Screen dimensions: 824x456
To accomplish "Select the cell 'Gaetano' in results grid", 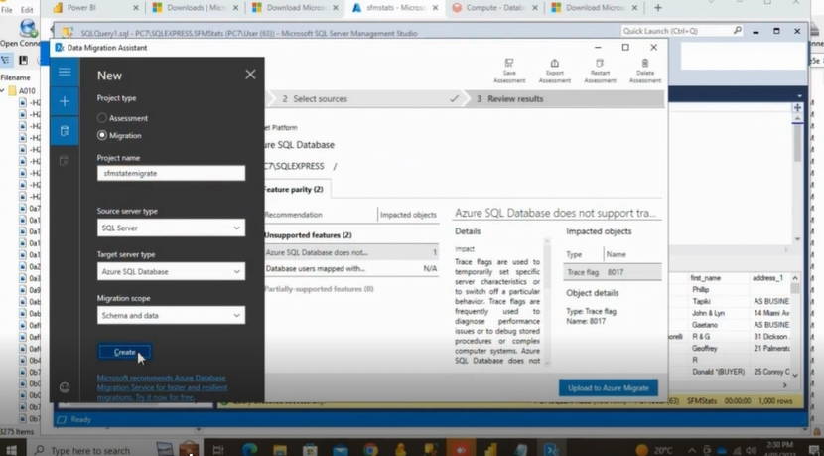I will point(705,325).
